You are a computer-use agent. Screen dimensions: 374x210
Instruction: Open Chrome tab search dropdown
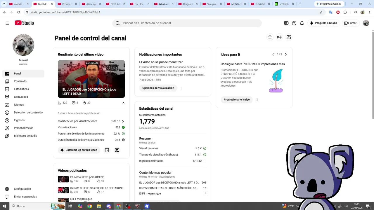(4, 4)
